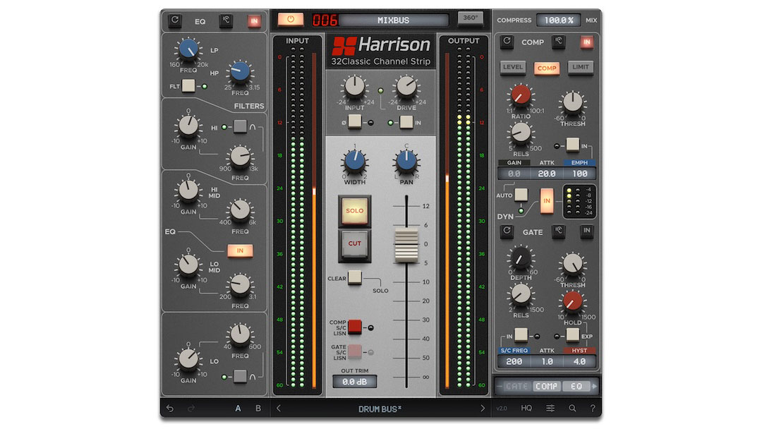Click the DRIVE knob
This screenshot has height=429, width=762.
tap(406, 87)
